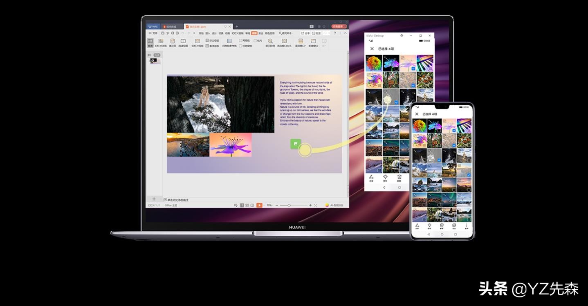The height and width of the screenshot is (306, 588).
Task: Collapse the WPS ribbon with the chevron
Action: click(345, 33)
